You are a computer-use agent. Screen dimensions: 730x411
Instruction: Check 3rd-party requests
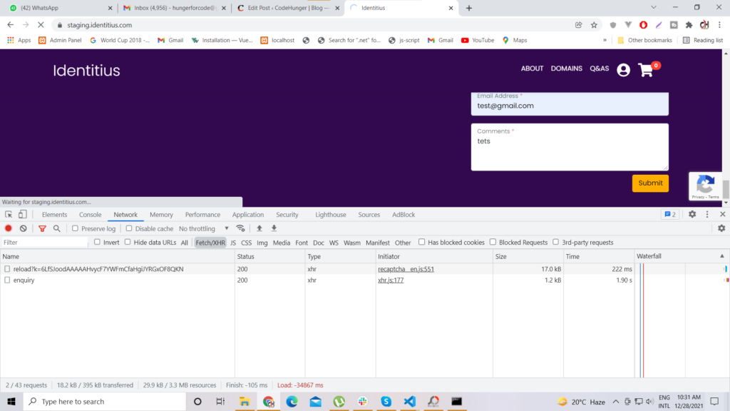556,242
